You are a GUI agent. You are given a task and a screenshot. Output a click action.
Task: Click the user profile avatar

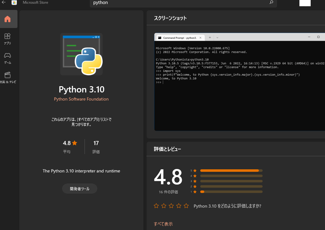coord(305,3)
